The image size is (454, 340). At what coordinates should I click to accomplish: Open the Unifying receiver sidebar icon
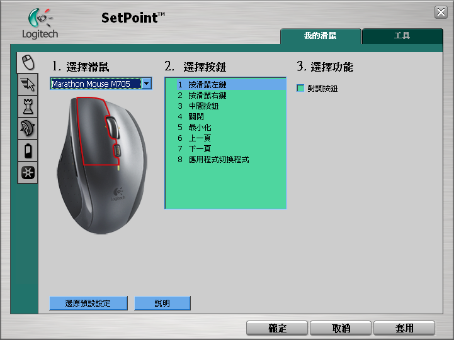[x=28, y=172]
